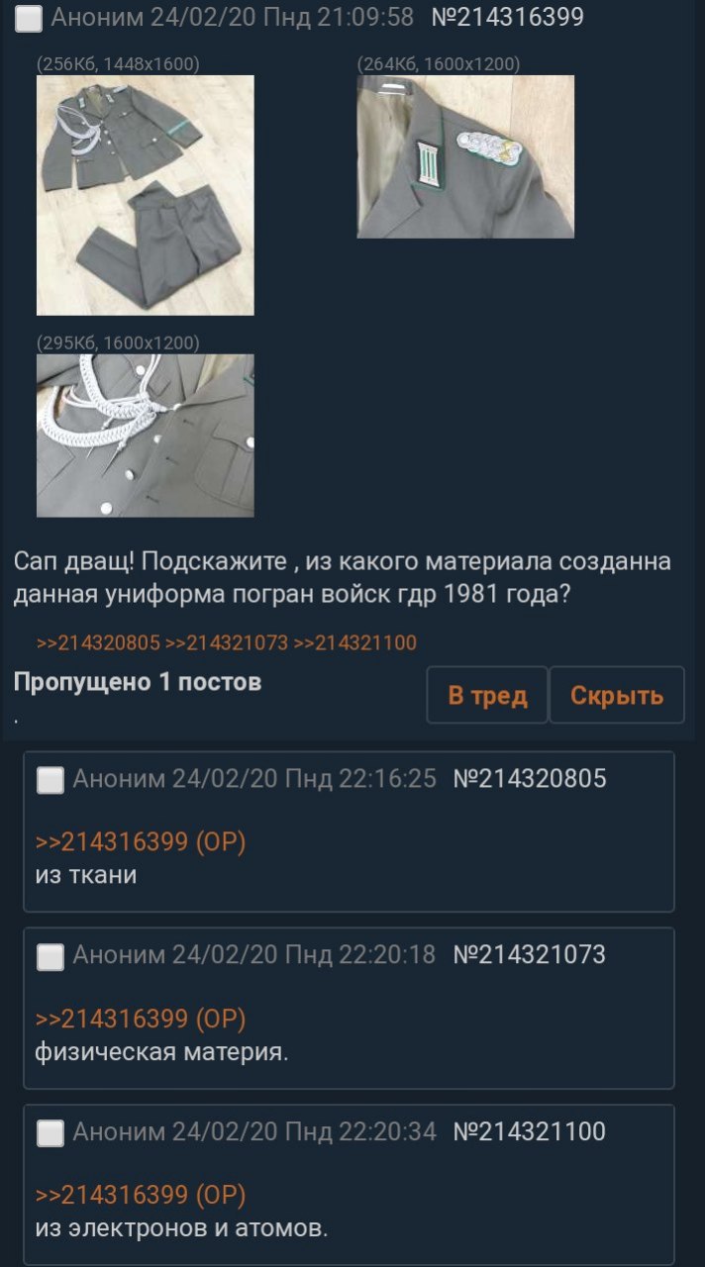Click the 'В тред' button
Viewport: 705px width, 1267px height.
click(487, 695)
